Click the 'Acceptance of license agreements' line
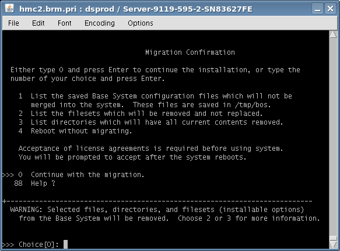Screen dimensions: 340x251 click(150, 149)
